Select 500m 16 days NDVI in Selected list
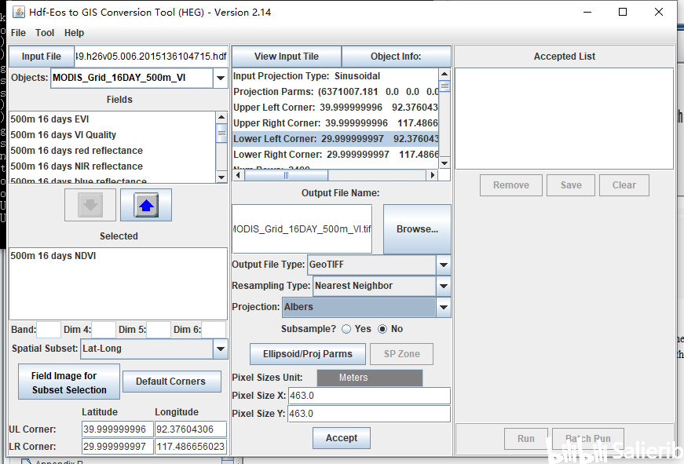 [118, 255]
